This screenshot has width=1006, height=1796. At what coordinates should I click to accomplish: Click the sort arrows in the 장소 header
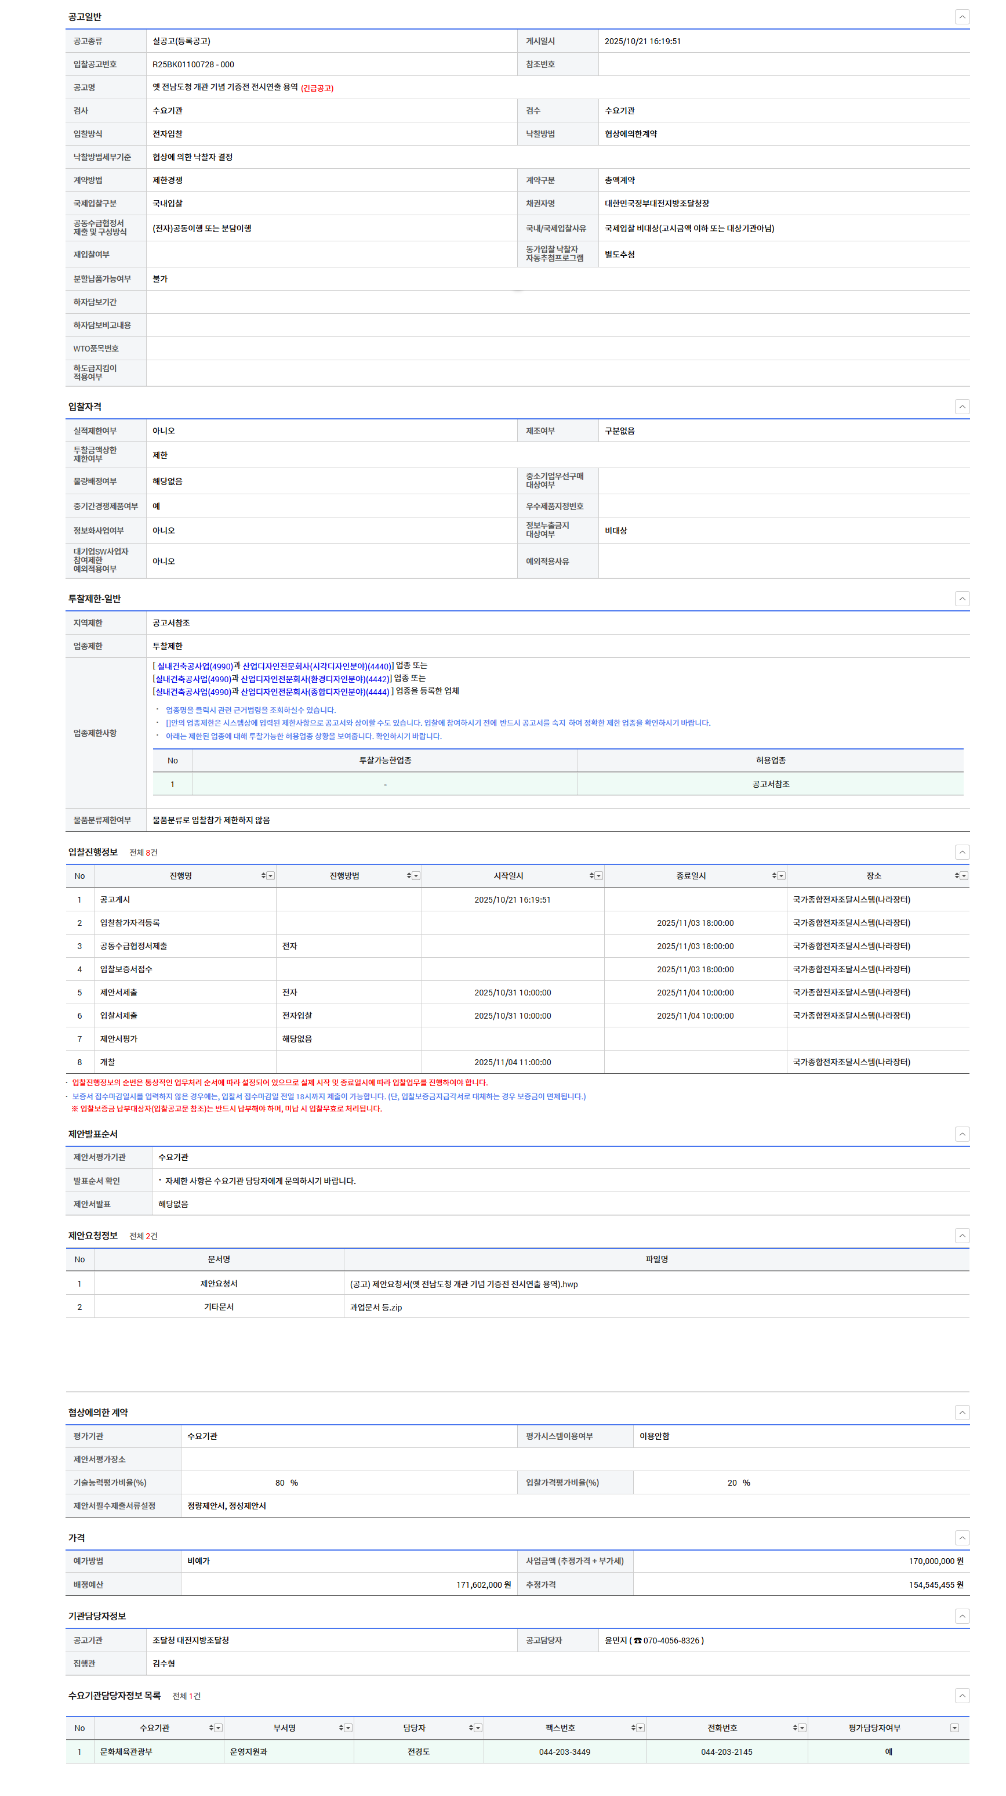pos(957,876)
